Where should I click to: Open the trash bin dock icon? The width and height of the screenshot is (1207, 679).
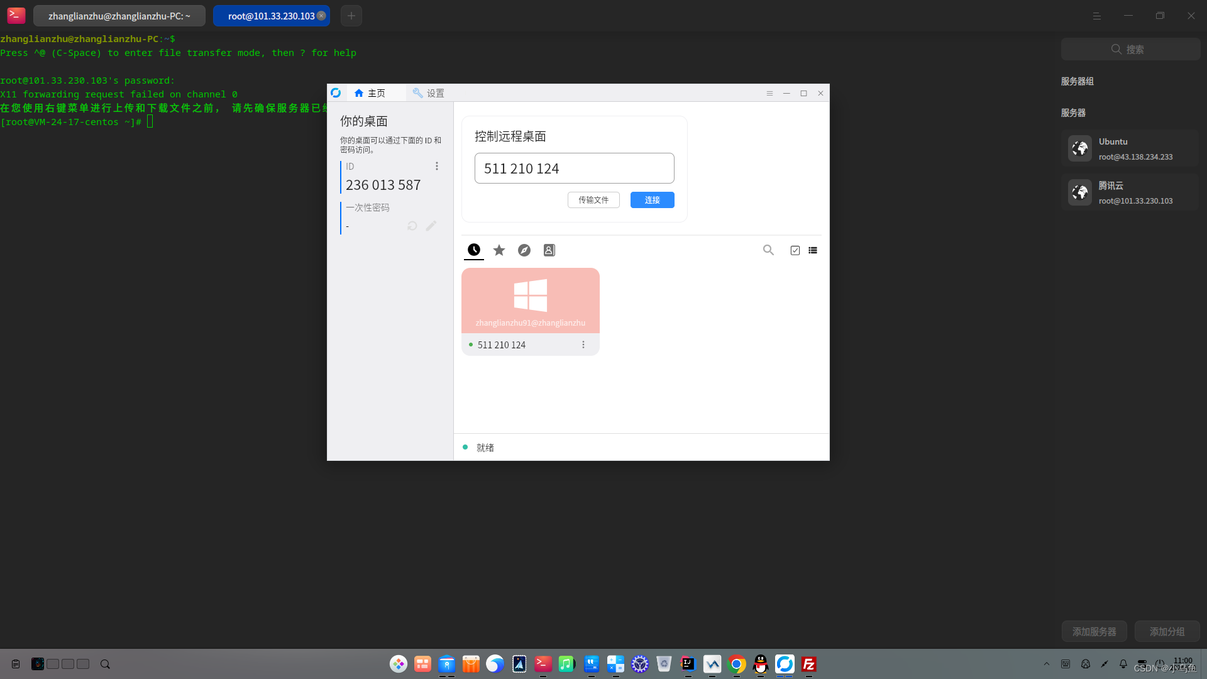pyautogui.click(x=664, y=664)
